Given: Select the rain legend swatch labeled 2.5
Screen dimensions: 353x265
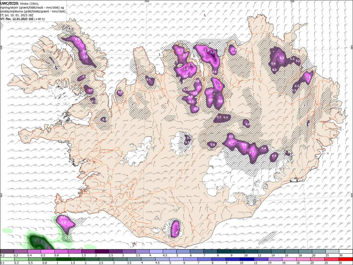Looking at the screenshot, I should coord(106,259).
